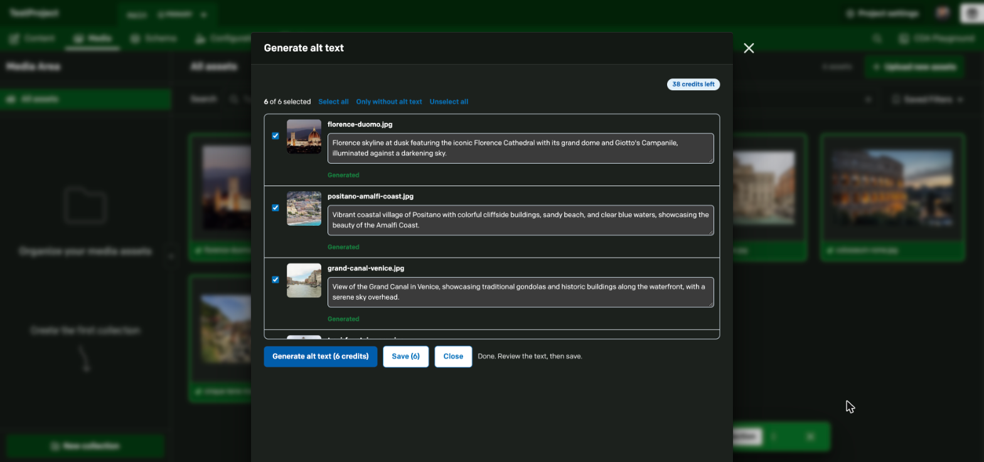The width and height of the screenshot is (984, 462).
Task: Click the grand-canal-venice.jpg thumbnail image
Action: (304, 280)
